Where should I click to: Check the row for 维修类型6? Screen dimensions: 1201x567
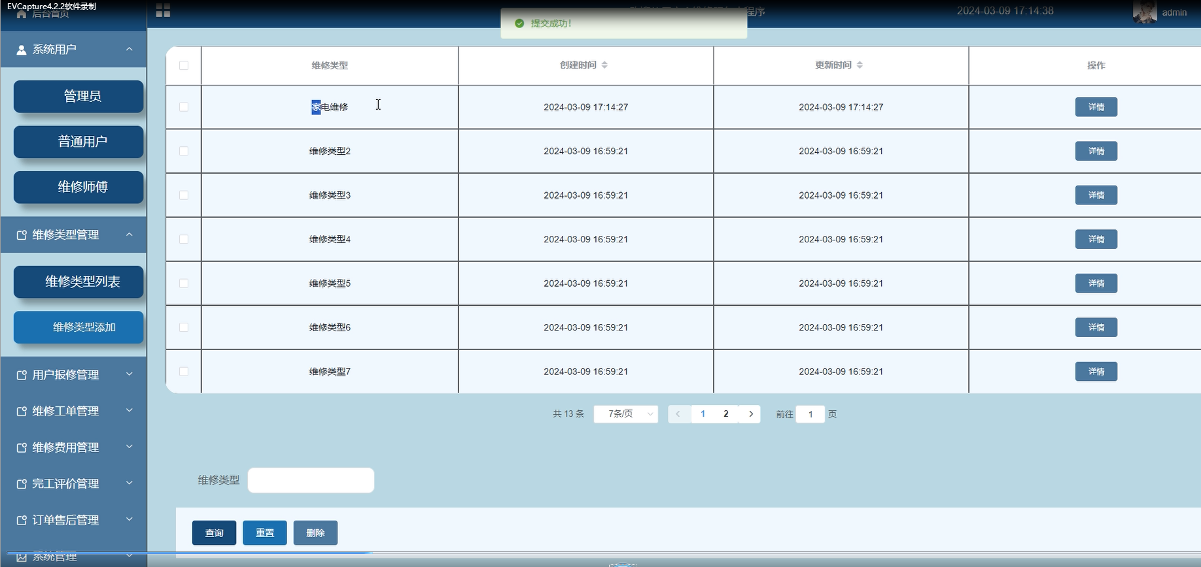tap(184, 327)
